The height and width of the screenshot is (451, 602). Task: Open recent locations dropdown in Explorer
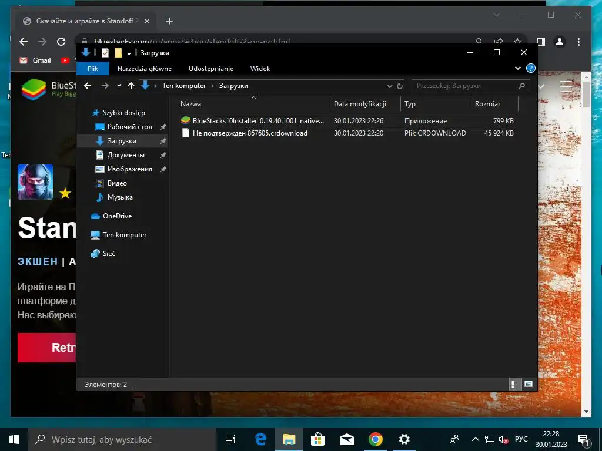coord(119,86)
